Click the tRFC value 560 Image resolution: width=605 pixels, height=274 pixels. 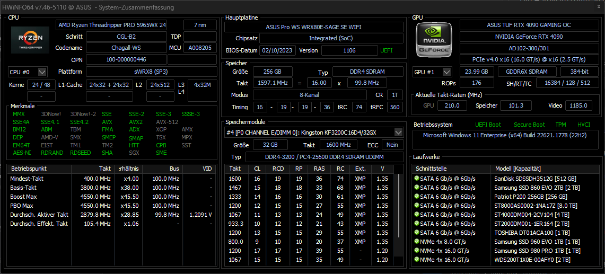394,107
